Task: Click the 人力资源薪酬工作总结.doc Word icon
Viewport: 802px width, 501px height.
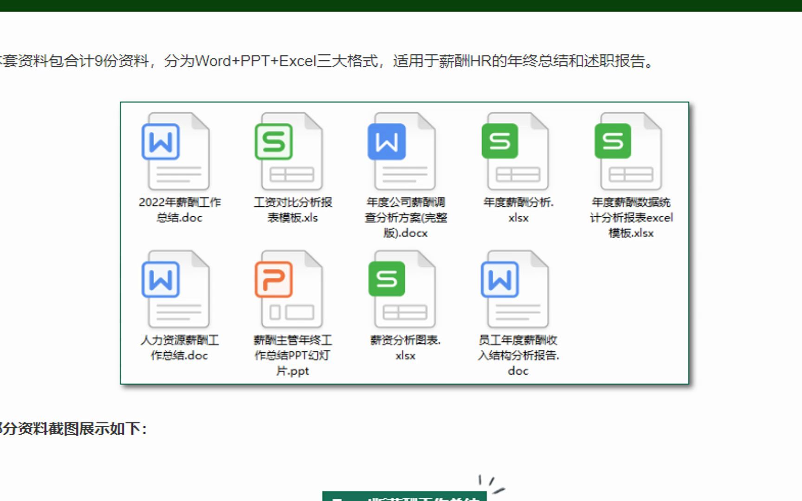Action: [x=175, y=289]
